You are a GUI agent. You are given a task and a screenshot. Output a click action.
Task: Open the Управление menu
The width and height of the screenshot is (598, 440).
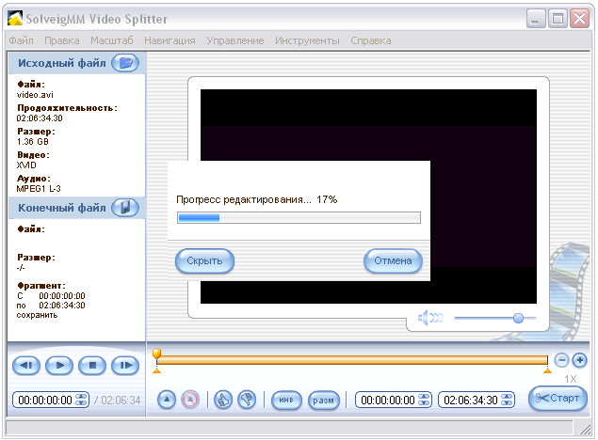tap(234, 40)
